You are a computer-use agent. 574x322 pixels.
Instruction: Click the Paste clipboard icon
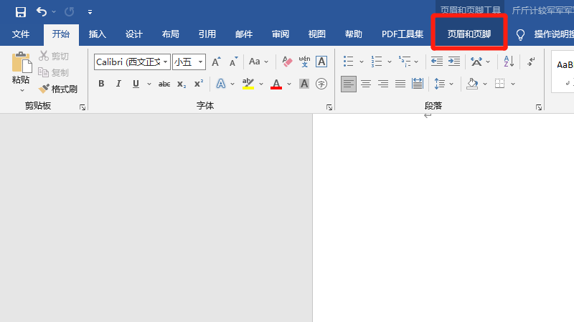point(21,63)
